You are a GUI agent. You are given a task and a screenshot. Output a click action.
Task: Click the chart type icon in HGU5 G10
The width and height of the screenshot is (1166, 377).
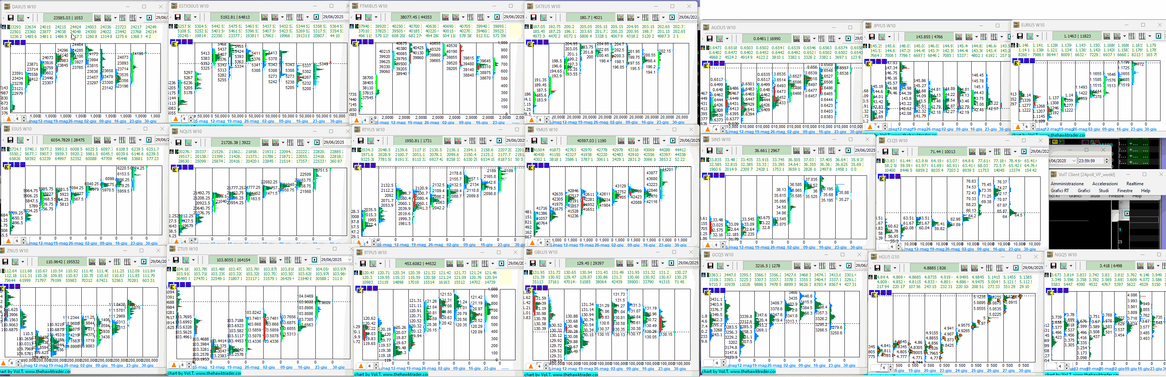click(x=887, y=268)
